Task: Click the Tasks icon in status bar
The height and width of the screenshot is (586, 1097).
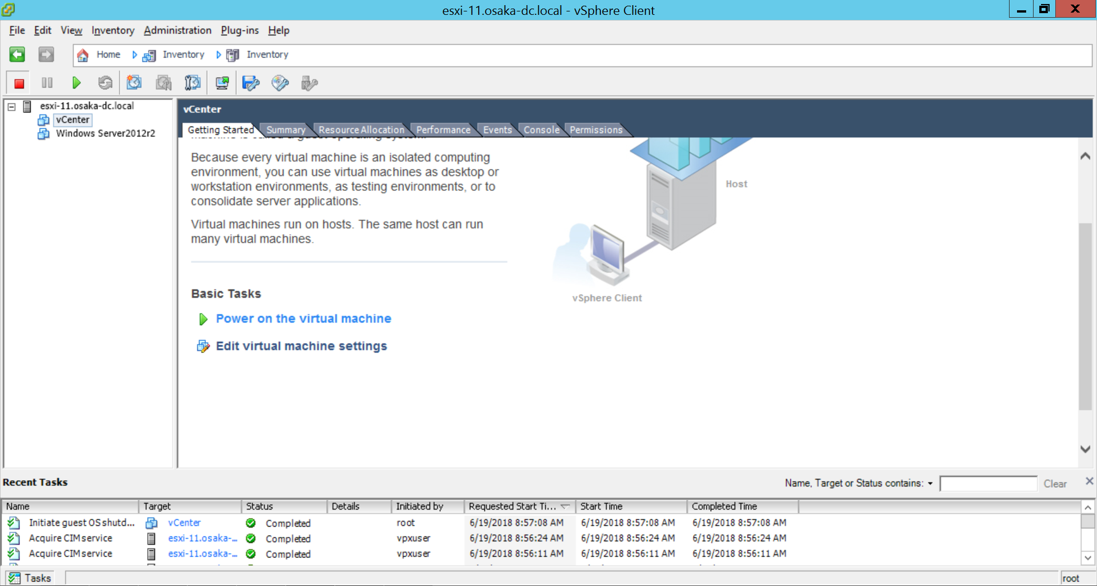Action: [14, 578]
